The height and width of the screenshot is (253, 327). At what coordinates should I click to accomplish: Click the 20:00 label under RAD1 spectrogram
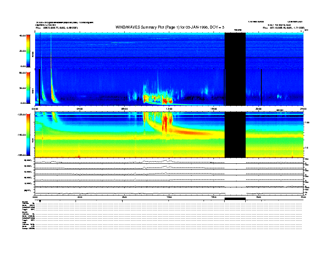click(x=258, y=109)
